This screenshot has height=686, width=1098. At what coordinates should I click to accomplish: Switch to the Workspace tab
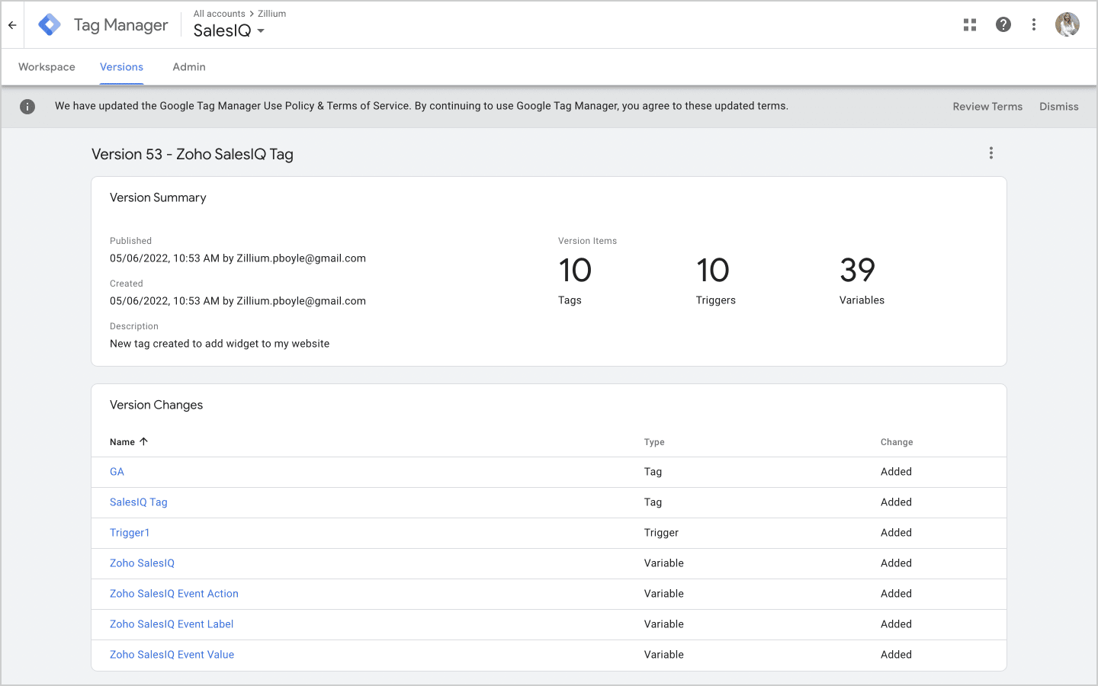47,67
